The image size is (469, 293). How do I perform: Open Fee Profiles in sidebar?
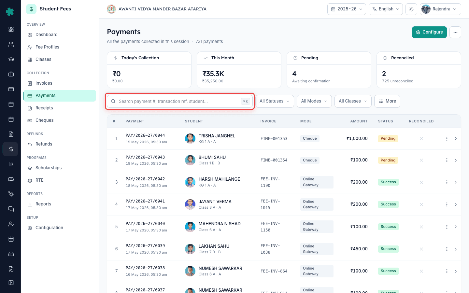[x=60, y=47]
